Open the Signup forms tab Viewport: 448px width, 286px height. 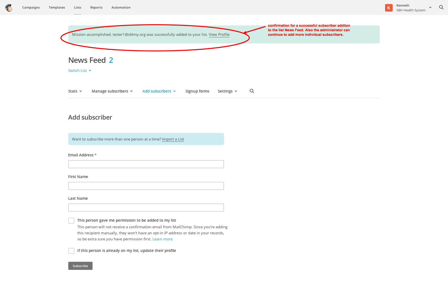tap(197, 91)
